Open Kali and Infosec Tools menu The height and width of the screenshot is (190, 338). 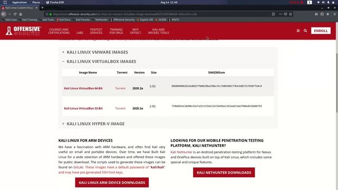(158, 31)
